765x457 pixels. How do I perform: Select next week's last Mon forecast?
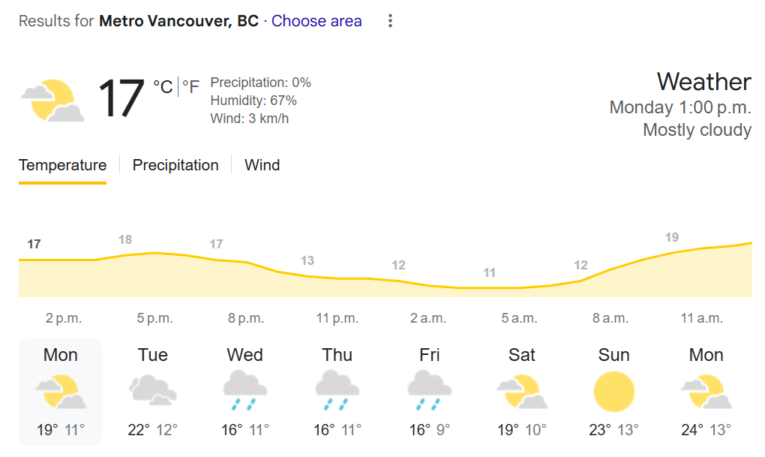point(706,392)
